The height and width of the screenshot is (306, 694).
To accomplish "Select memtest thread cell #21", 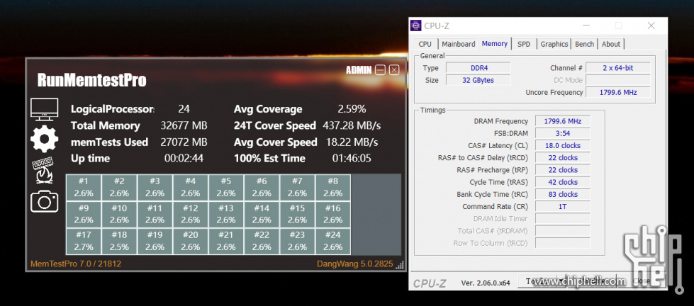I will pyautogui.click(x=226, y=242).
